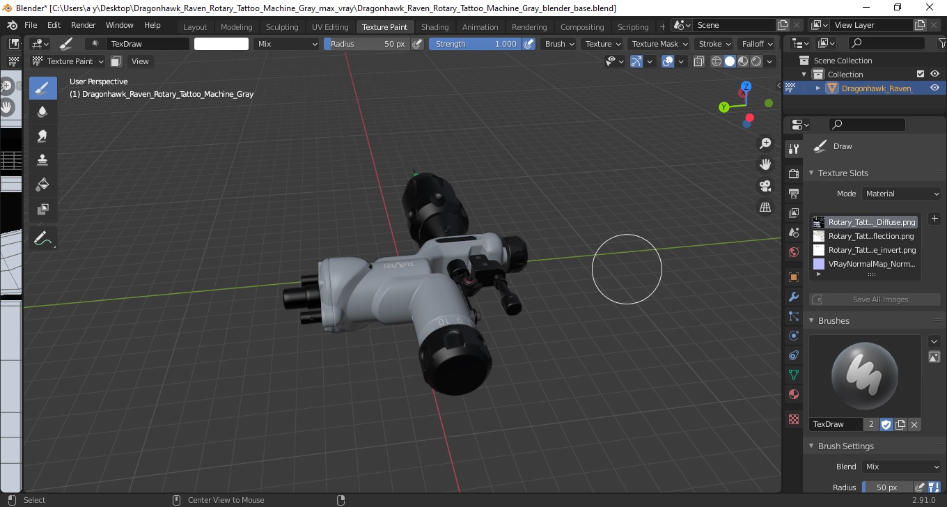Open blend mode Mix dropdown in header
947x507 pixels.
click(x=286, y=44)
